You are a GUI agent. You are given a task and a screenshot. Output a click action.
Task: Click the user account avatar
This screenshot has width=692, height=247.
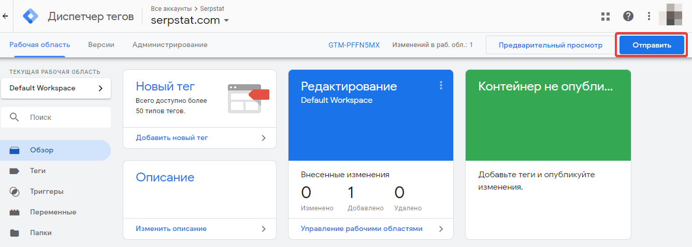(x=671, y=15)
